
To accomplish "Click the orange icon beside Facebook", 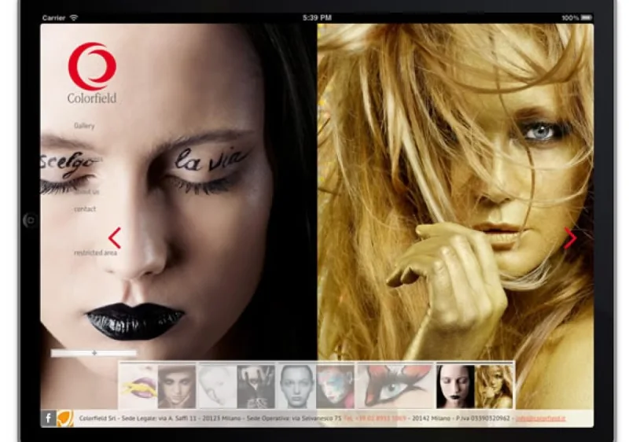I will coord(64,418).
